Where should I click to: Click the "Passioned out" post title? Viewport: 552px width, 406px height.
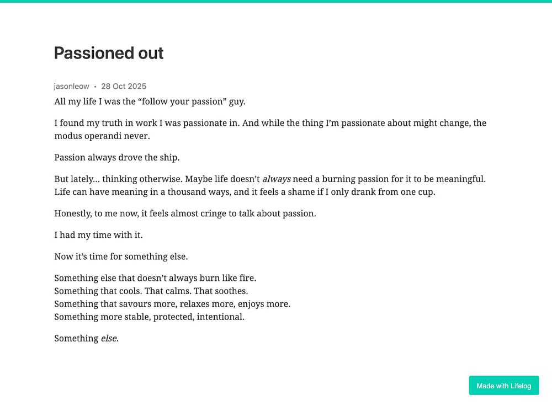tap(109, 53)
